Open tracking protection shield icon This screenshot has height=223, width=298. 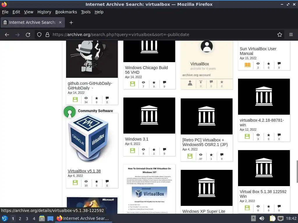pyautogui.click(x=39, y=35)
